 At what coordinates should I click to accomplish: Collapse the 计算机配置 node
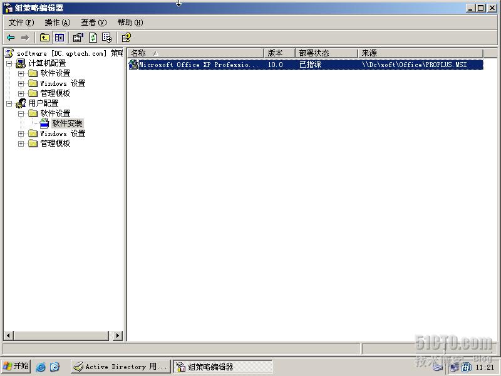(9, 64)
